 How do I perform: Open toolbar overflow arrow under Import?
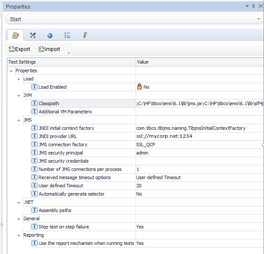click(69, 53)
